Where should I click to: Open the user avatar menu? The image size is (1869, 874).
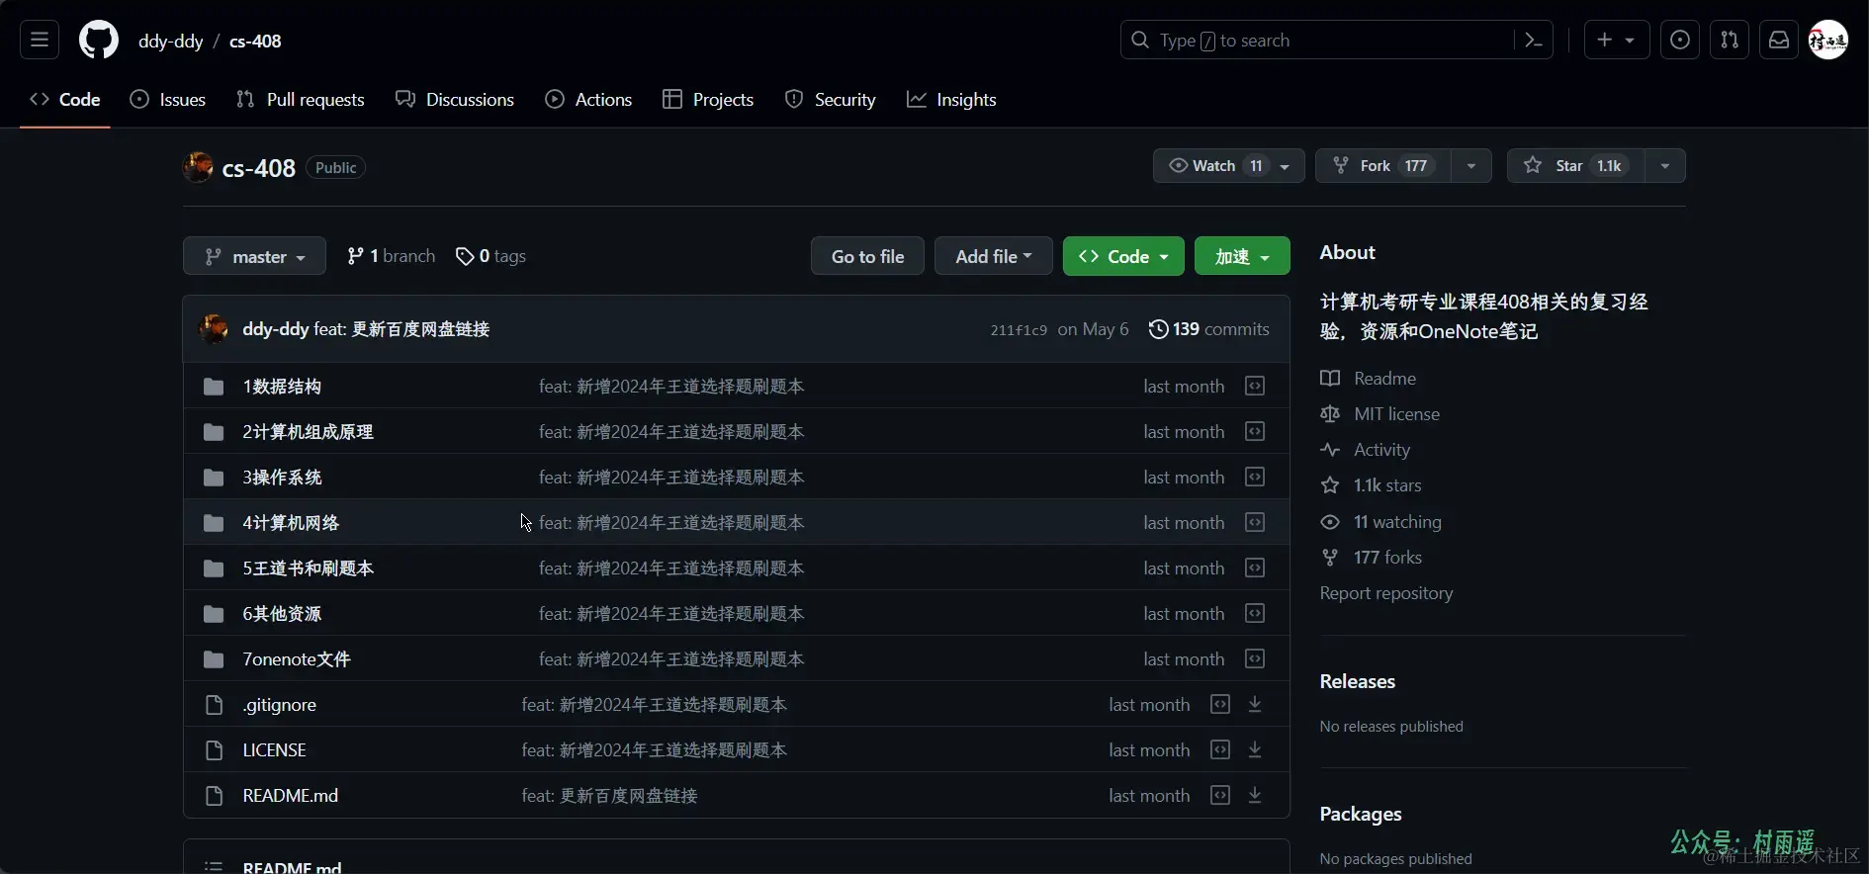[x=1828, y=41]
